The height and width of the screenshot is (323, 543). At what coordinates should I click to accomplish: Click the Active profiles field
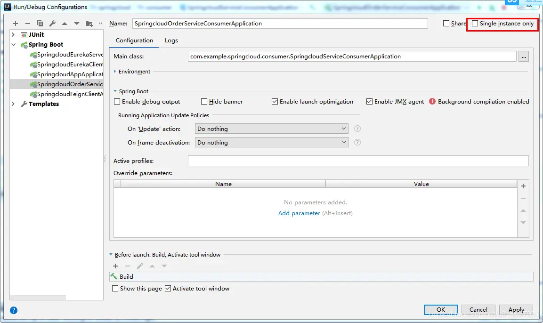358,161
